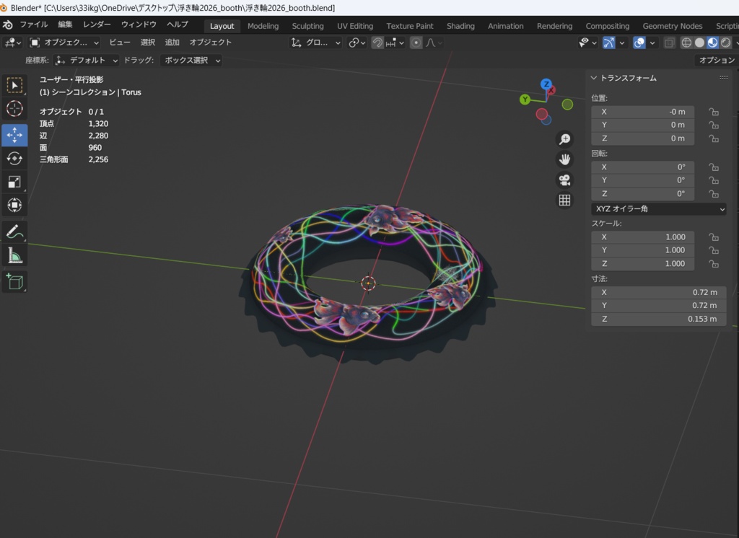Select the Transform tool
739x538 pixels.
[14, 205]
